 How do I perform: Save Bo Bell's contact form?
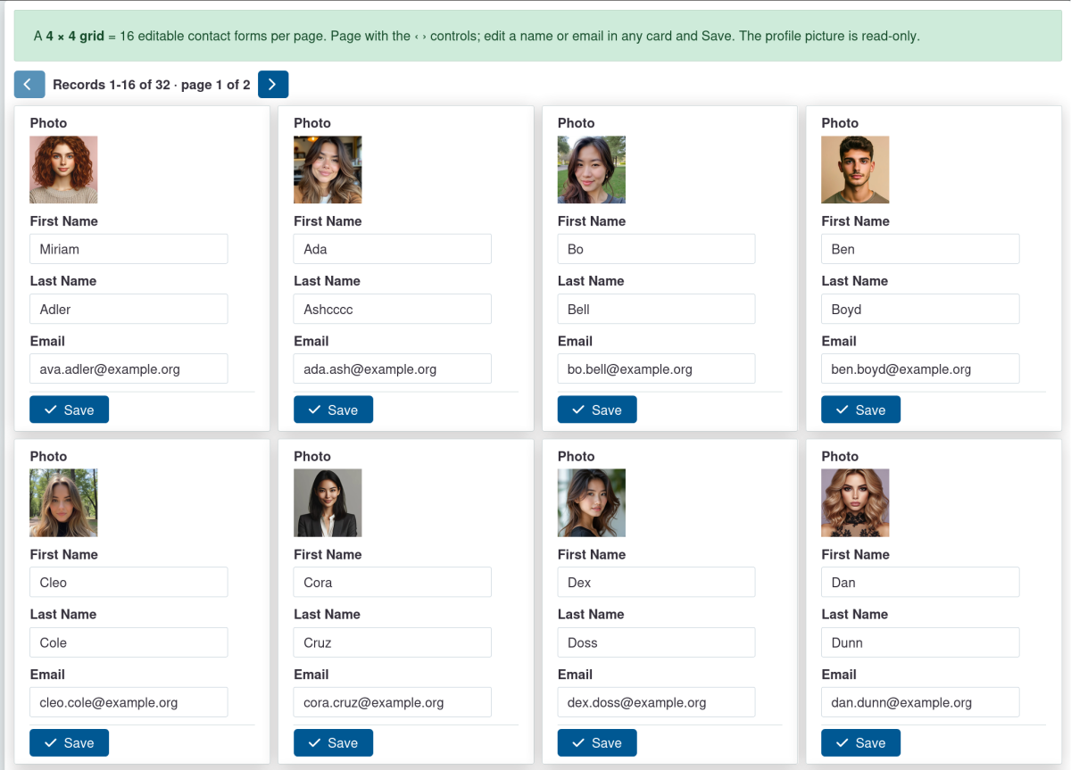click(597, 410)
